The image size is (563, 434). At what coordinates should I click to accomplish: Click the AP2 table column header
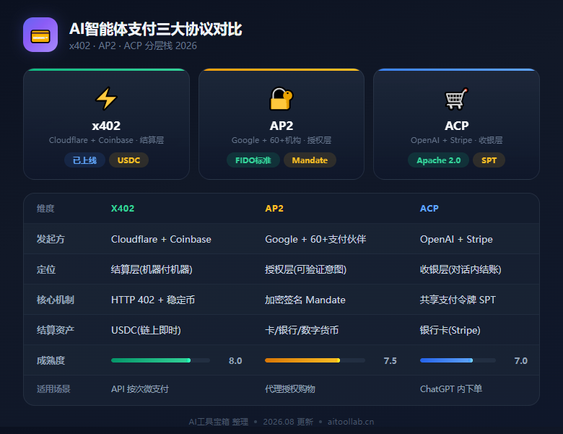click(x=274, y=209)
